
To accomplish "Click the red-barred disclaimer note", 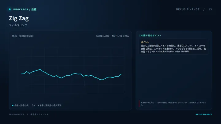I will tap(173, 103).
